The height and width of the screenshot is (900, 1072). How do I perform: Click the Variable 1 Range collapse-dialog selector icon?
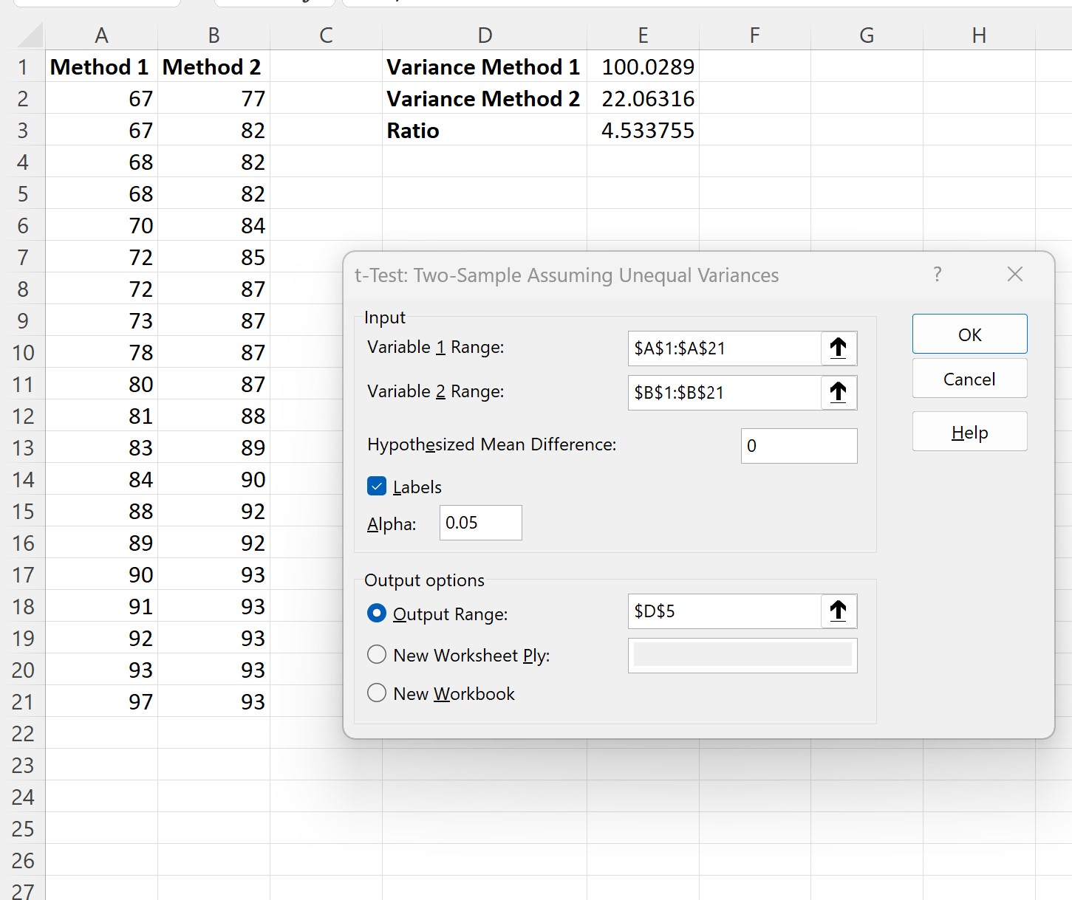tap(839, 348)
